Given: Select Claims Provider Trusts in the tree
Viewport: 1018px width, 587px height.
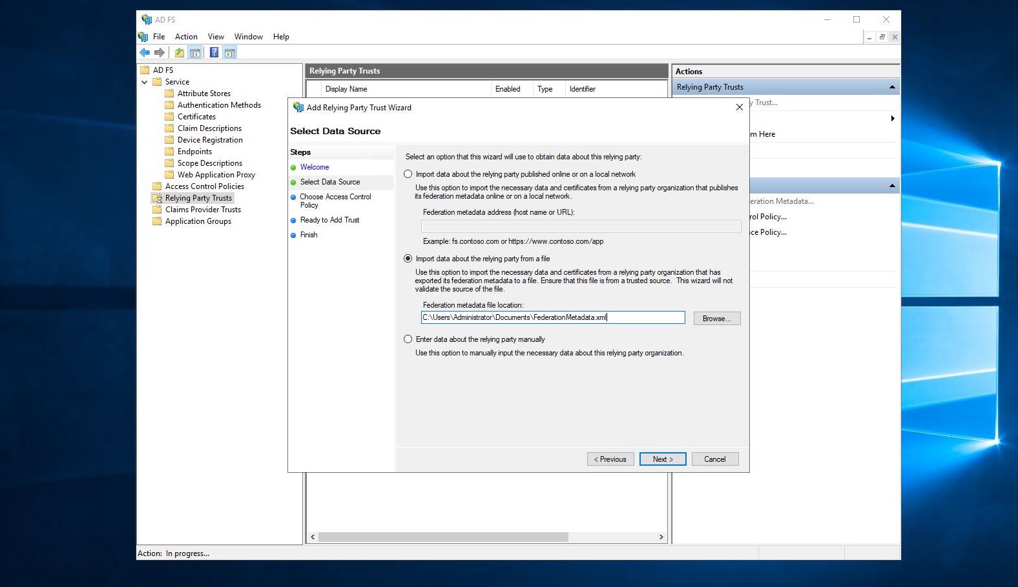Looking at the screenshot, I should coord(203,210).
